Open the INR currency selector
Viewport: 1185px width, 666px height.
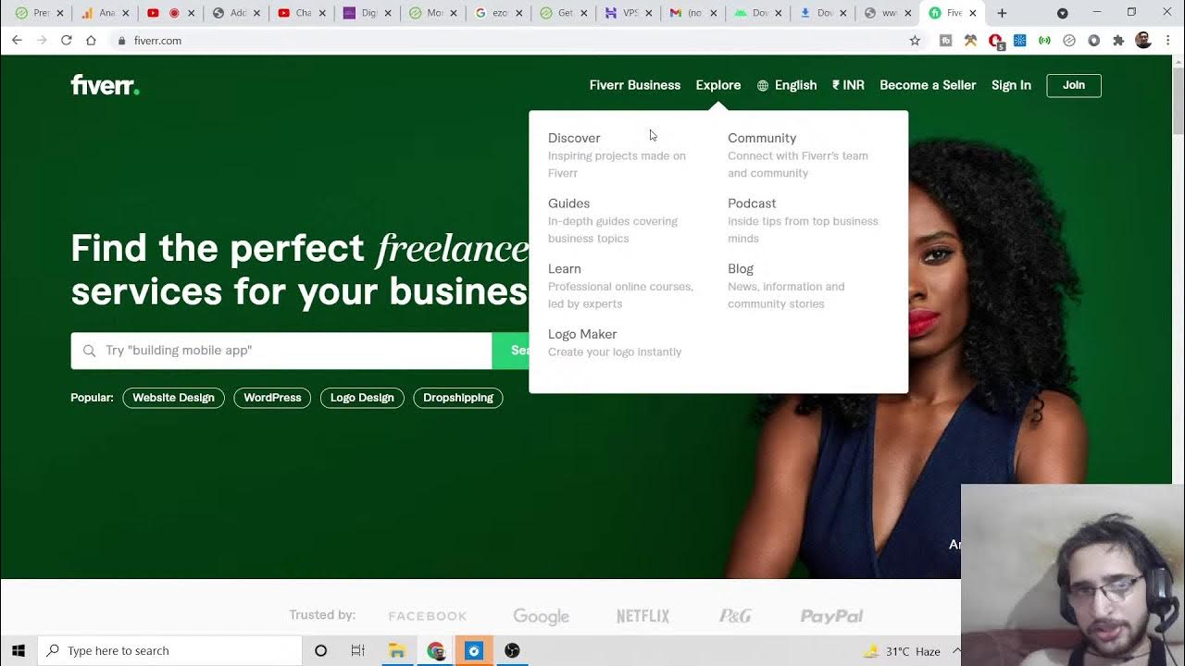tap(848, 85)
